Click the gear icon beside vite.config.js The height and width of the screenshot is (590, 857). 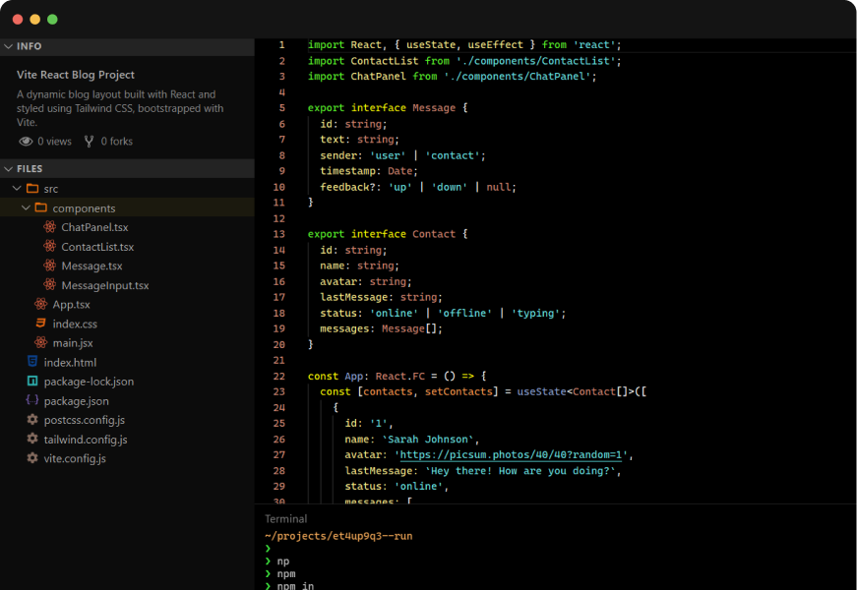pos(32,458)
